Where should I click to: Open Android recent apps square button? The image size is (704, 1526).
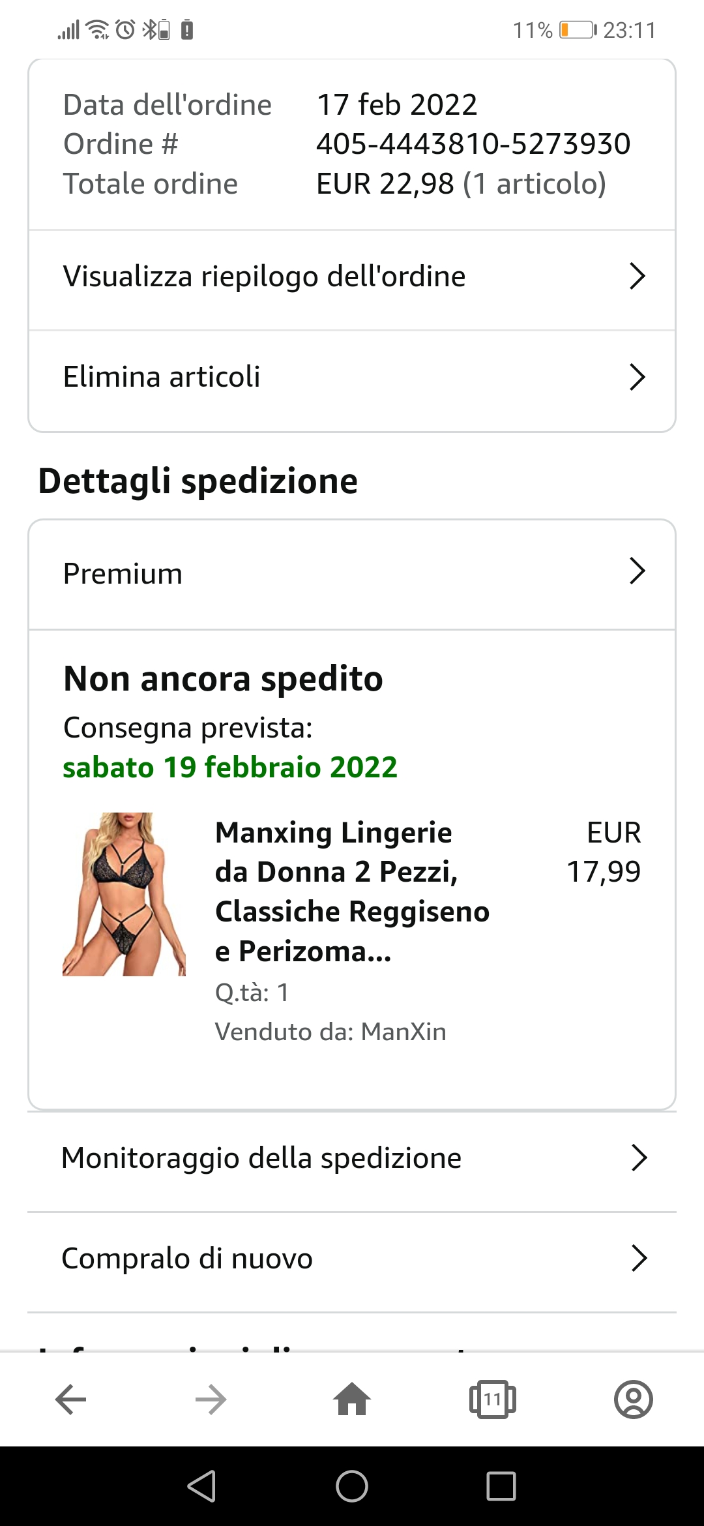[x=501, y=1486]
